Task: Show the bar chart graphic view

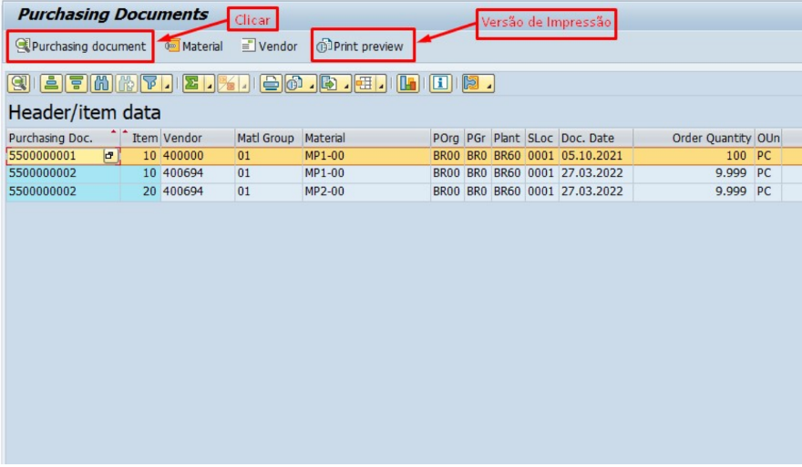Action: pyautogui.click(x=407, y=83)
